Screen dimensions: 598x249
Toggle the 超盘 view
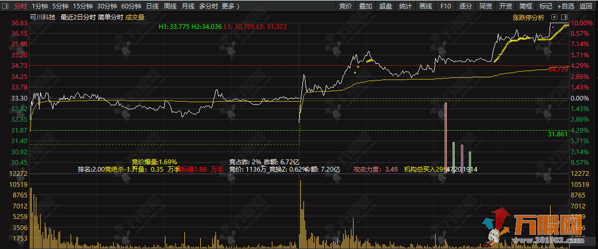click(385, 6)
